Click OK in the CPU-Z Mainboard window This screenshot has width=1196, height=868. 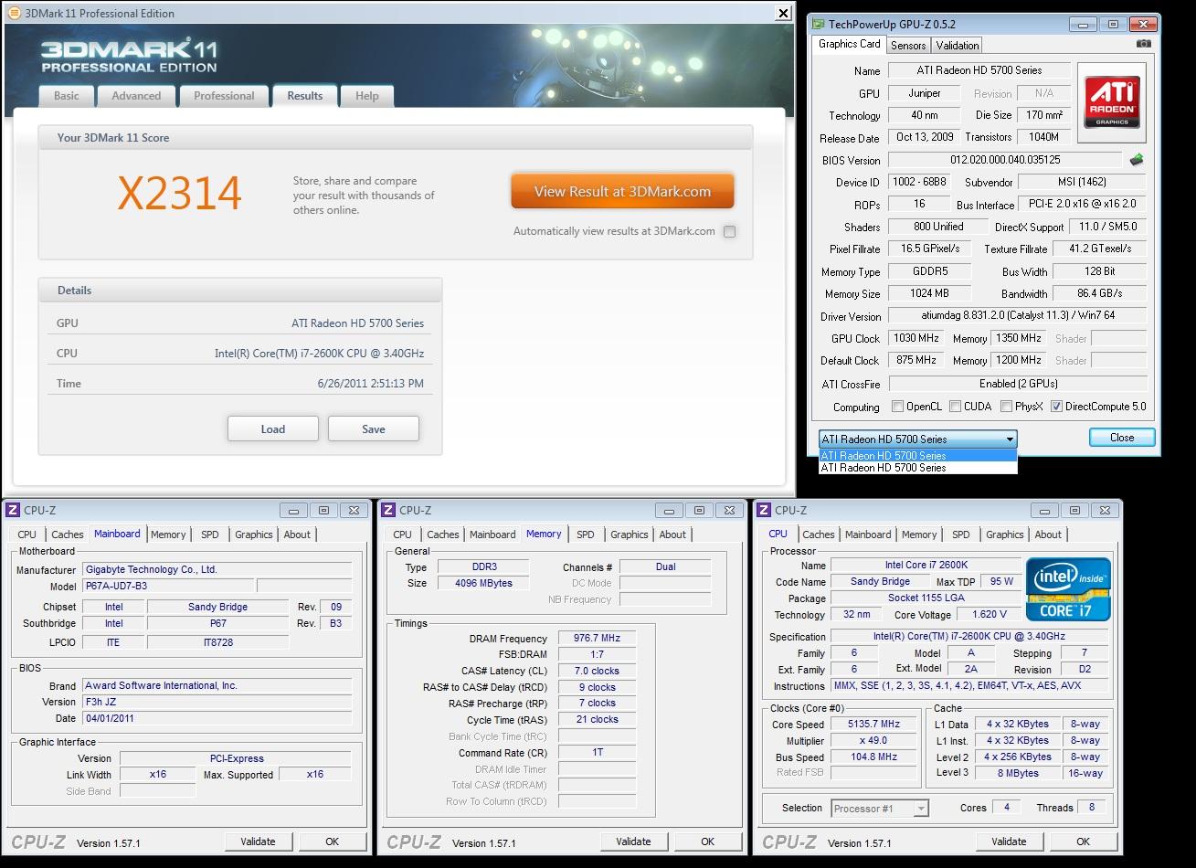333,842
